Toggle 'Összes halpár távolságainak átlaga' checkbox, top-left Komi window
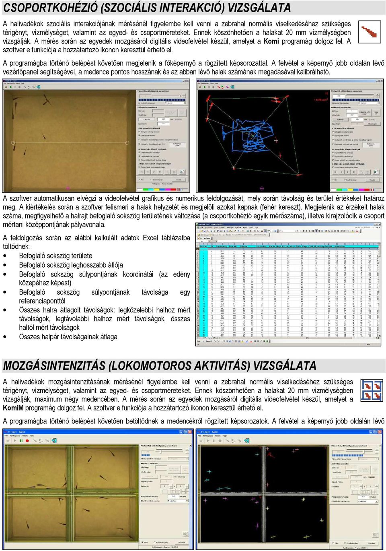The image size is (386, 551). [140, 167]
